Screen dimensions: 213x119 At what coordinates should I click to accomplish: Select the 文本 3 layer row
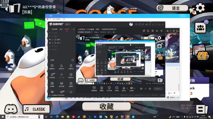pos(62,43)
